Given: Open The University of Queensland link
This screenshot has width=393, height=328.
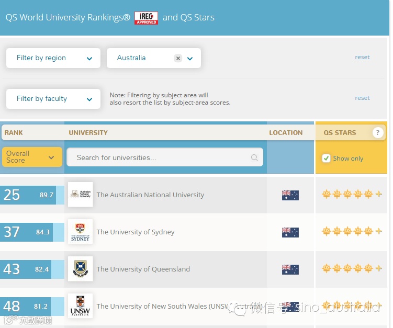Looking at the screenshot, I should [x=143, y=269].
